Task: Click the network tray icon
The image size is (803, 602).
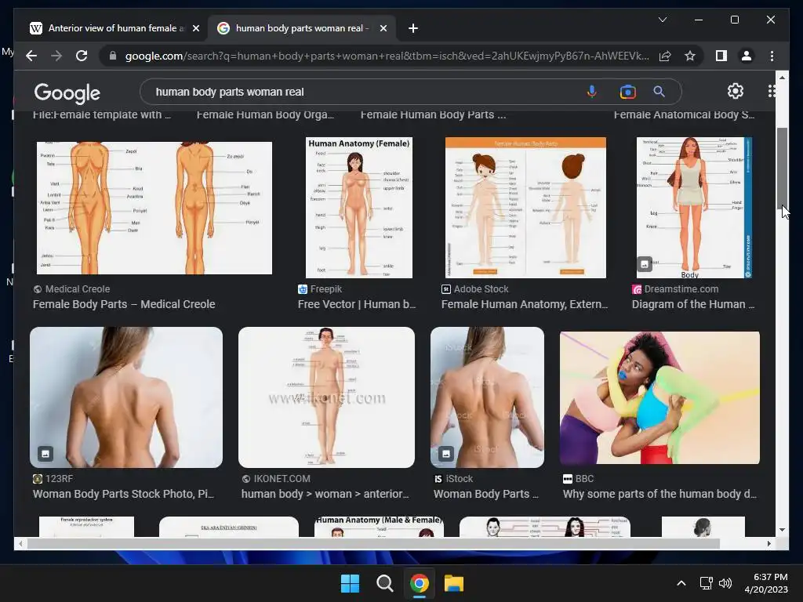Action: 707,583
